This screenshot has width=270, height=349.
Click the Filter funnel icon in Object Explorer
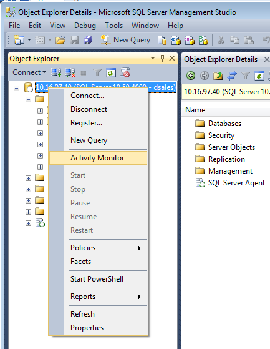pos(97,73)
